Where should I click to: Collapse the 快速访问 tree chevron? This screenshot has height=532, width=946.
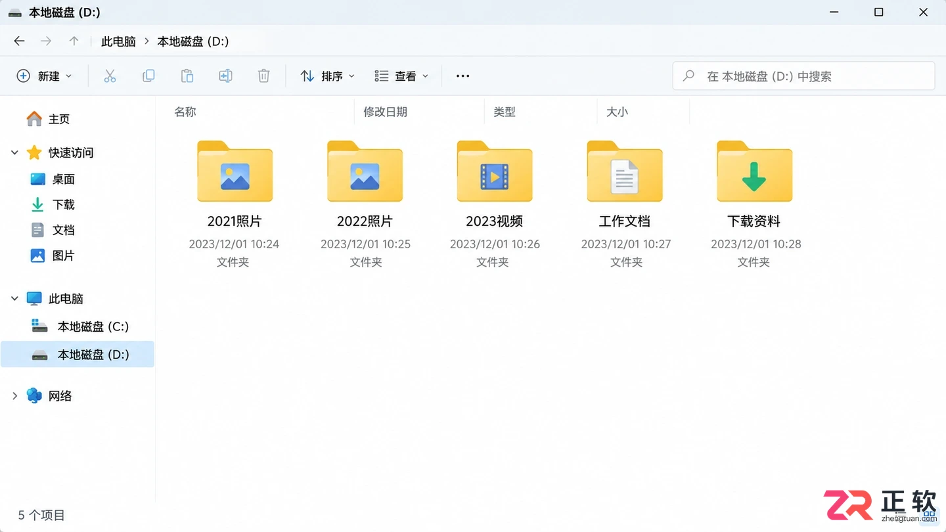14,152
